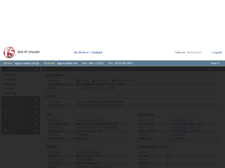The width and height of the screenshot is (225, 168).
Task: Click checkmark beside No errors during QkView extraction
Action: pos(78,102)
